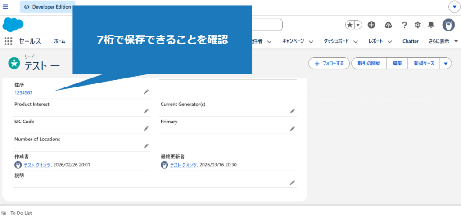View notifications bell
Screen dimensions: 461x218
point(431,25)
